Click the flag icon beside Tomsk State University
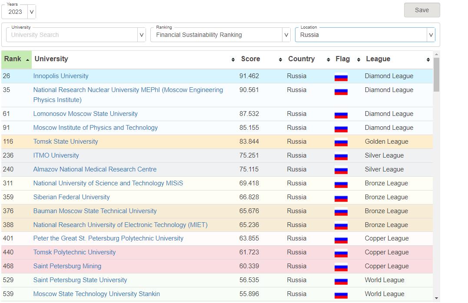The image size is (468, 303). (x=341, y=142)
